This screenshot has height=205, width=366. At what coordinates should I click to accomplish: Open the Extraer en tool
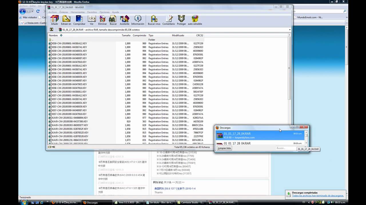pos(66,20)
